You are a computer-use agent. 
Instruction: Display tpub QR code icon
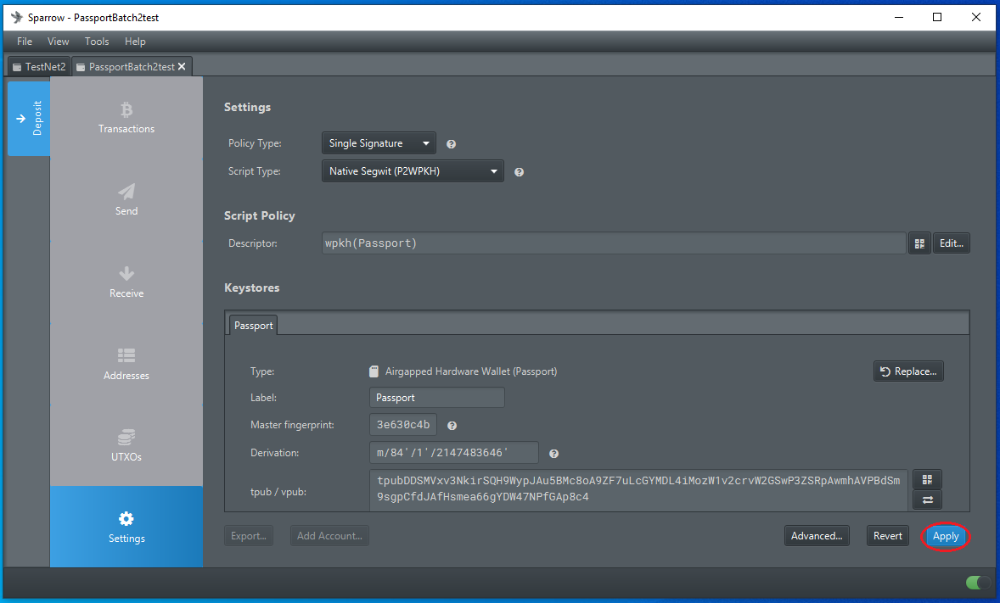point(927,479)
